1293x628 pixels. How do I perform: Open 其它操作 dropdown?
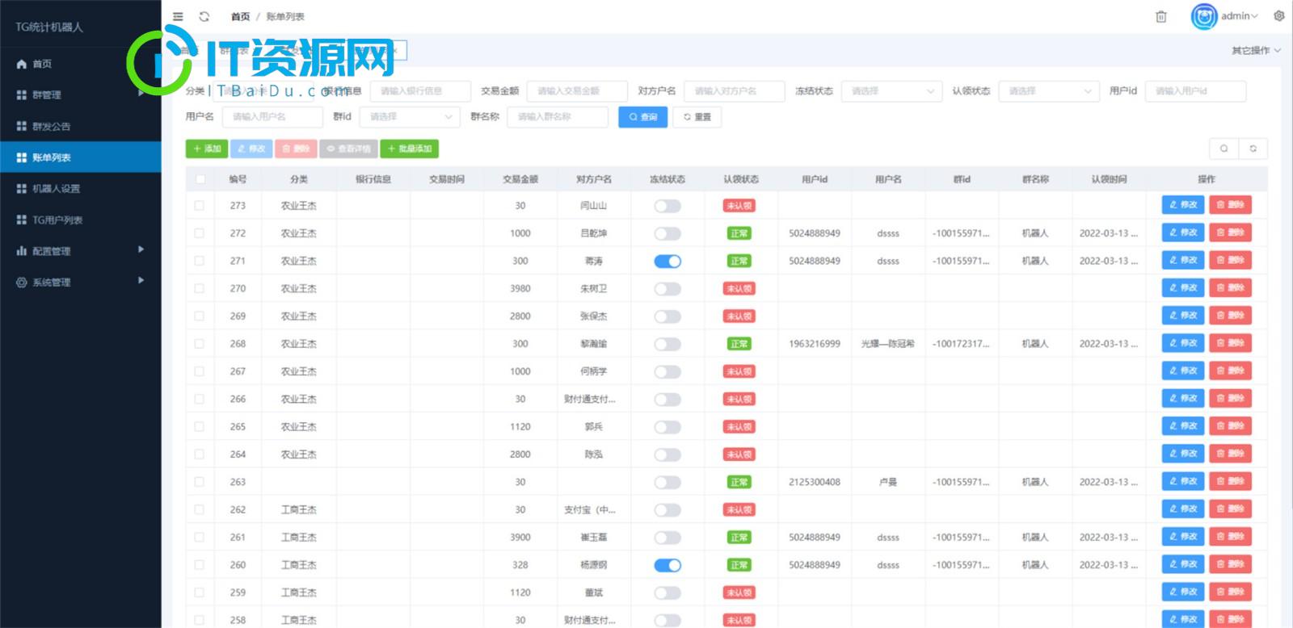(x=1256, y=50)
